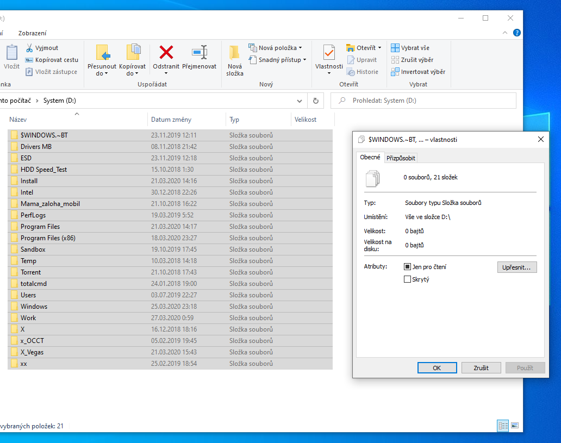Screen dimensions: 561x443
Task: Close the vlastnosti properties dialog
Action: (x=540, y=139)
